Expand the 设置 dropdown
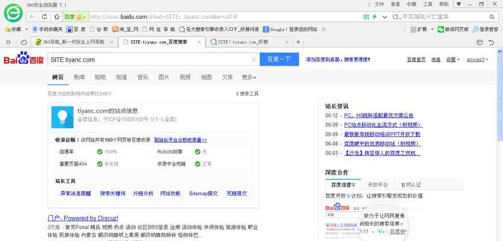This screenshot has width=503, height=241. (x=453, y=60)
